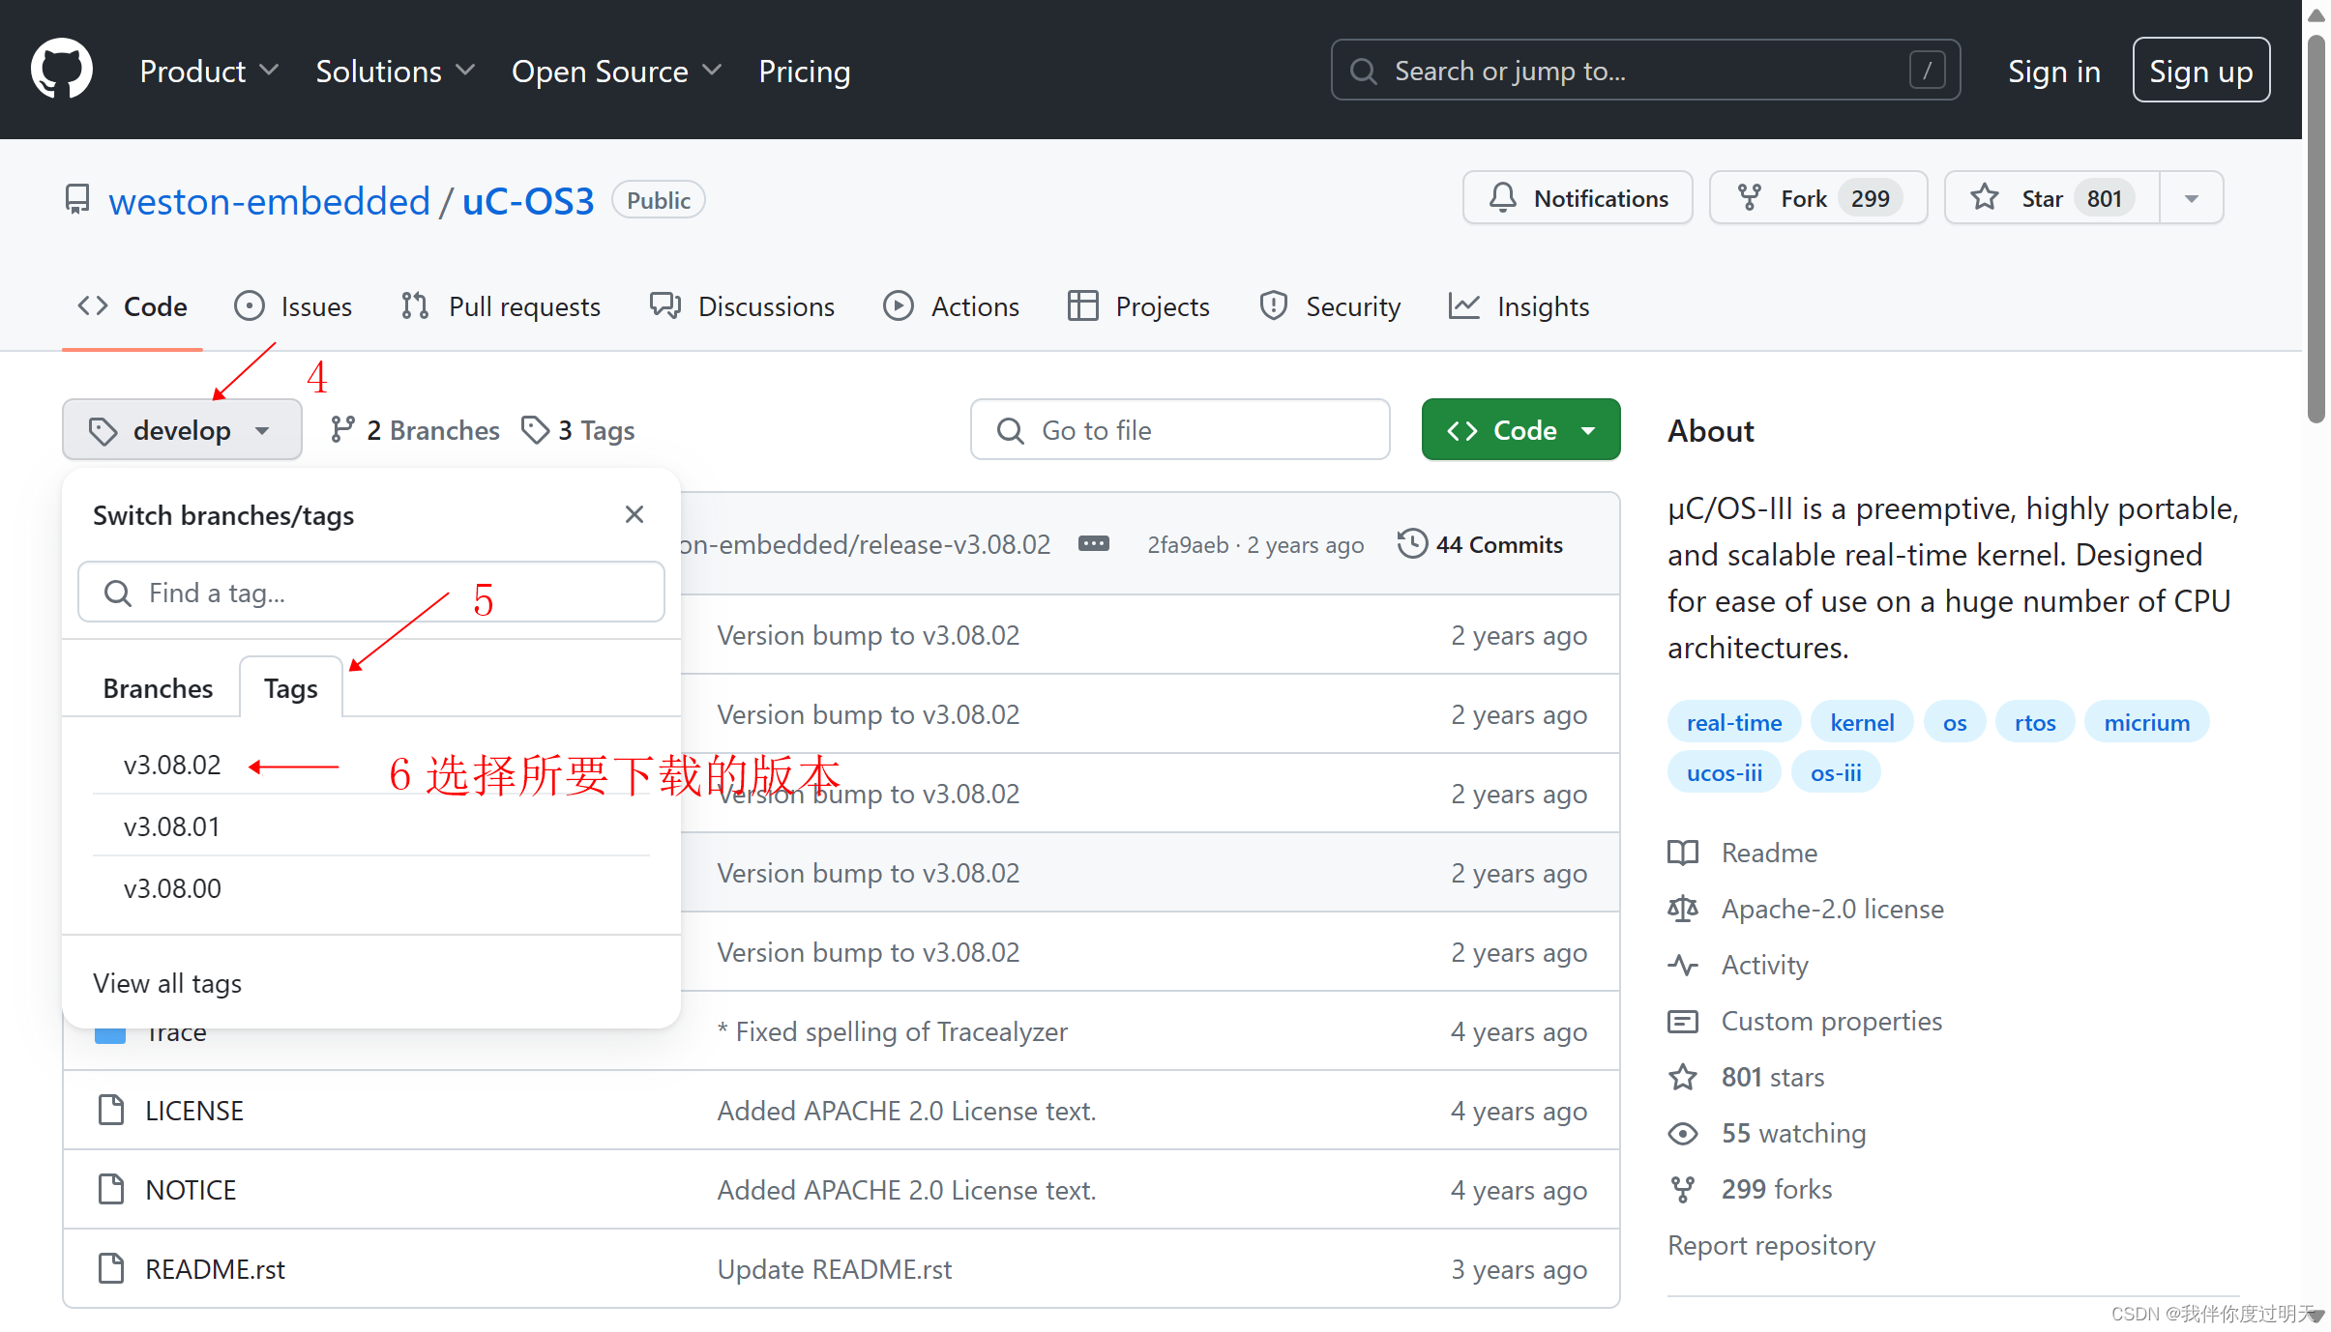The height and width of the screenshot is (1332, 2331).
Task: Open the Issues tab
Action: tap(293, 306)
